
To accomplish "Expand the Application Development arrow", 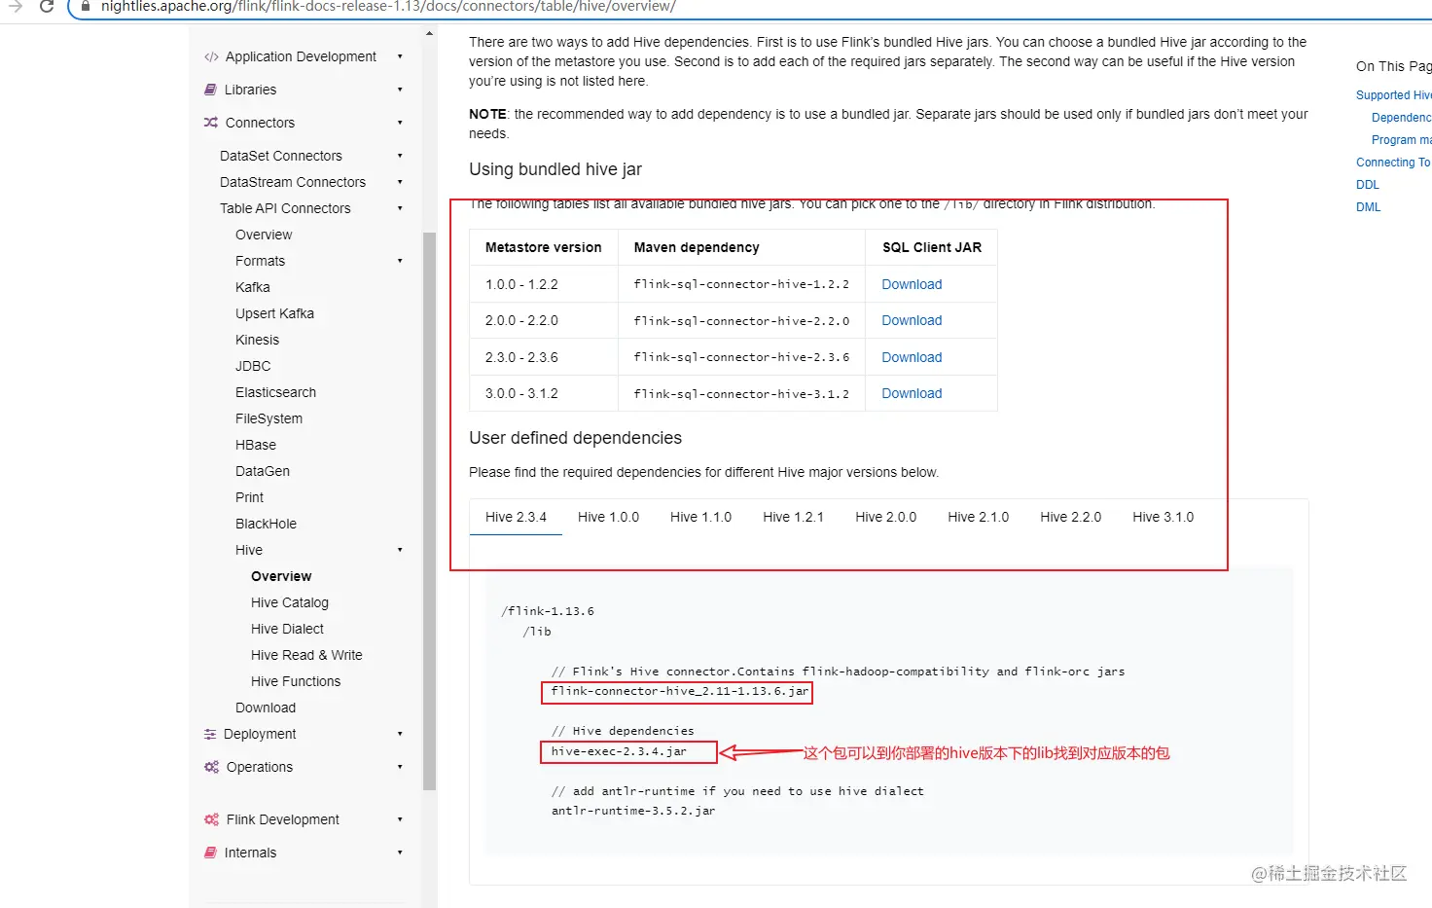I will tap(400, 56).
